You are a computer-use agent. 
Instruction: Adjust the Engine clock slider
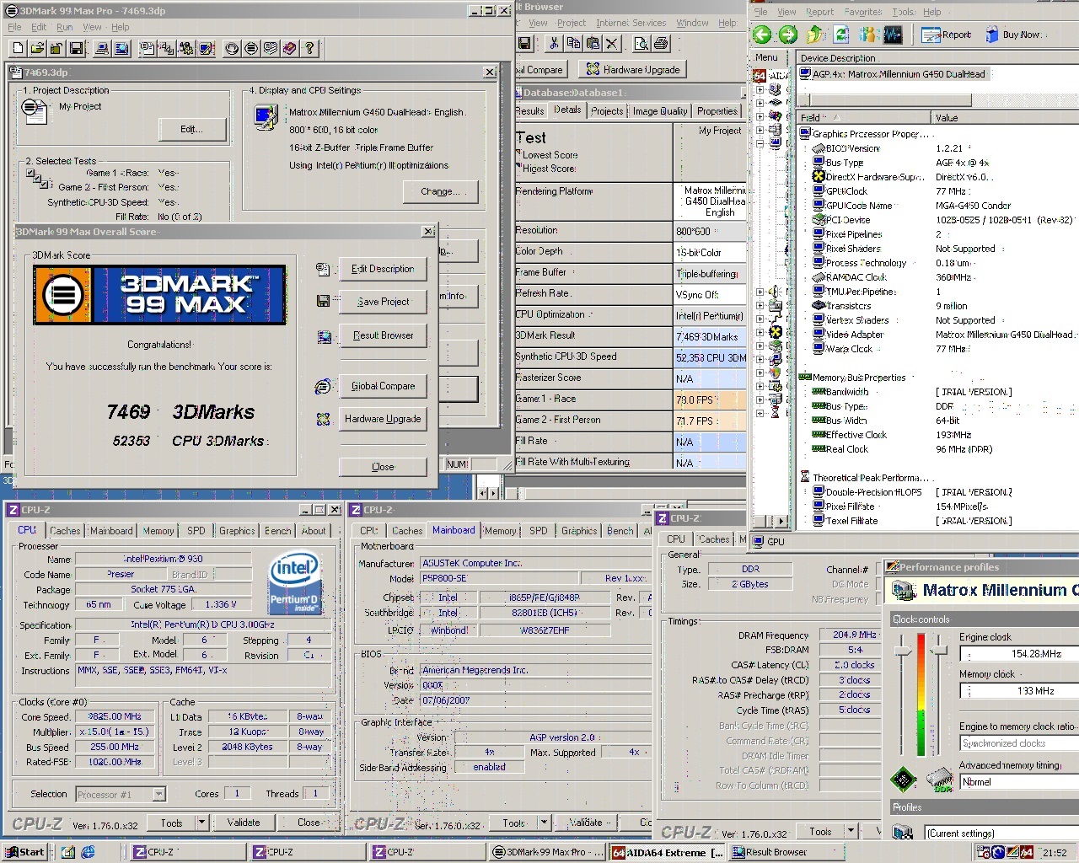click(904, 651)
